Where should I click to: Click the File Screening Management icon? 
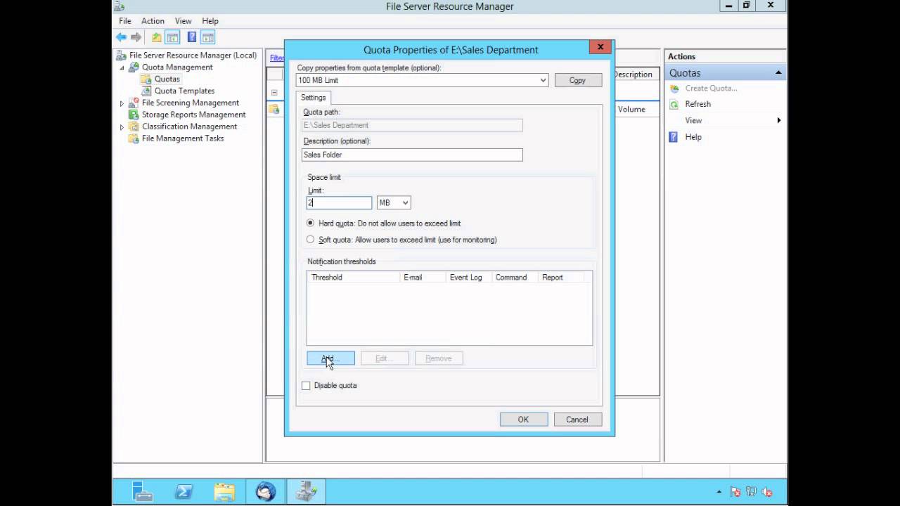(134, 103)
